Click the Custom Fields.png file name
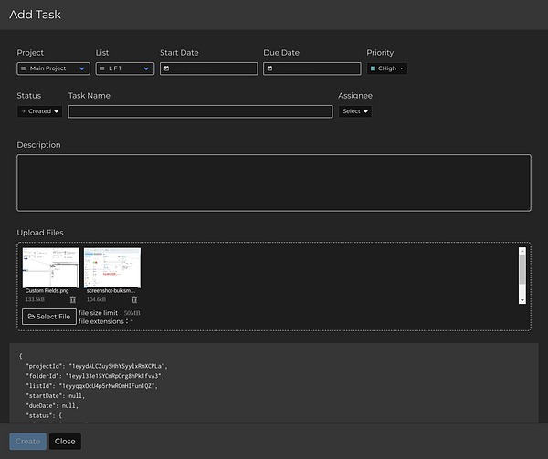Viewport: 548px width, 459px height. pos(47,291)
